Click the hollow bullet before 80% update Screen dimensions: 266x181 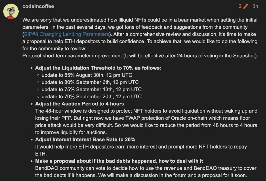[x=38, y=82]
